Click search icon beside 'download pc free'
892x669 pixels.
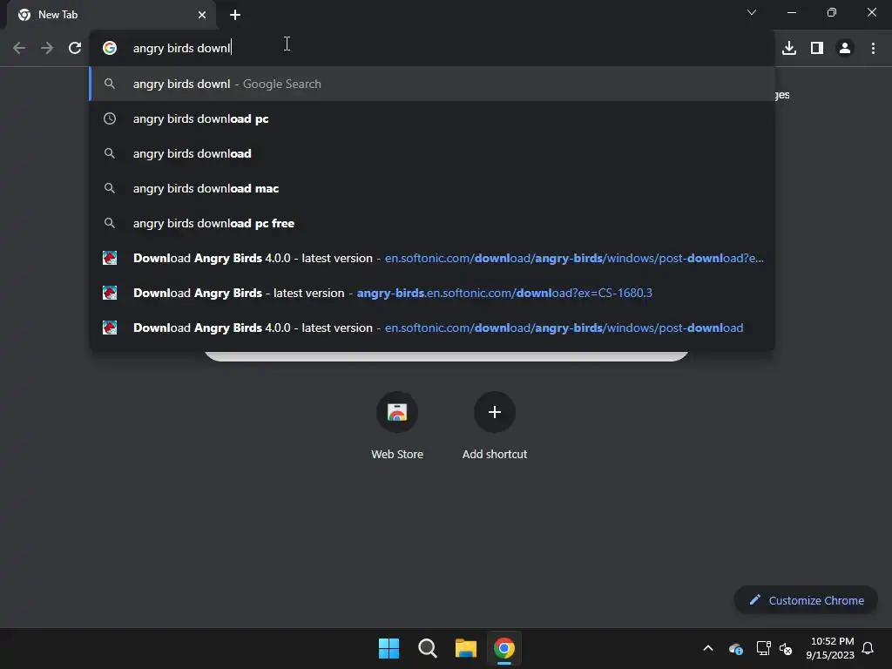point(110,223)
